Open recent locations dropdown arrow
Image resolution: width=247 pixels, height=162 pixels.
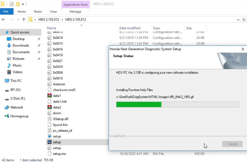[17, 19]
